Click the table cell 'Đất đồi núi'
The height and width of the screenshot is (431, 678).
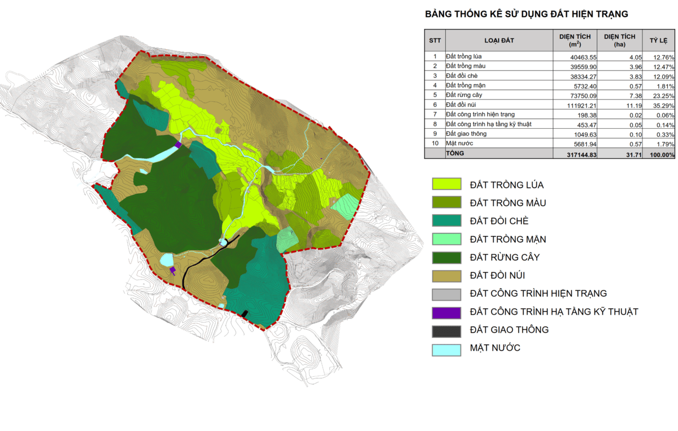coord(461,105)
